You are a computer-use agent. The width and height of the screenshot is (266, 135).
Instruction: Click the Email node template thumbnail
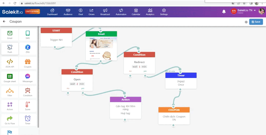101,48
